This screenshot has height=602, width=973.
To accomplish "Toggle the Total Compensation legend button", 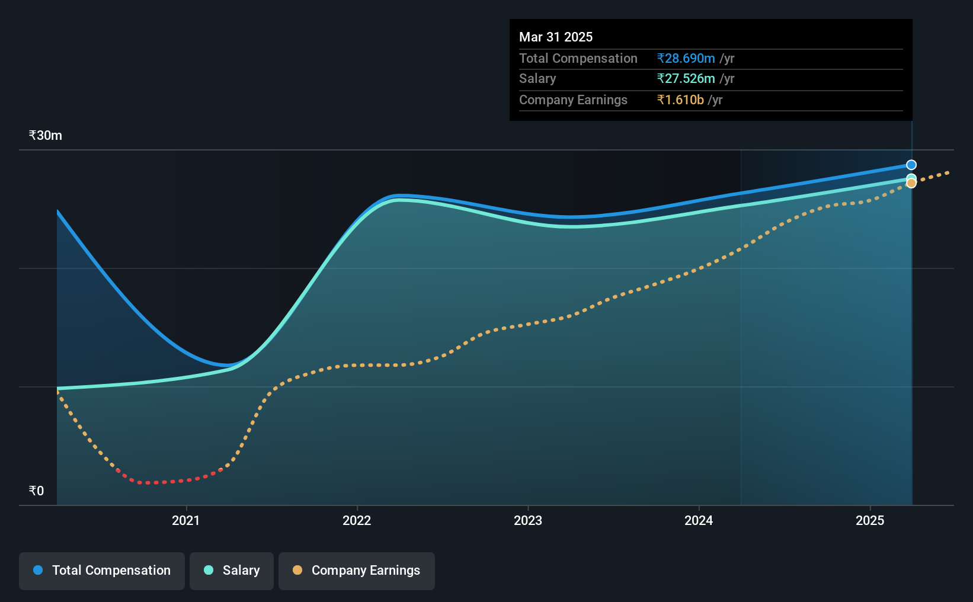I will (x=102, y=571).
